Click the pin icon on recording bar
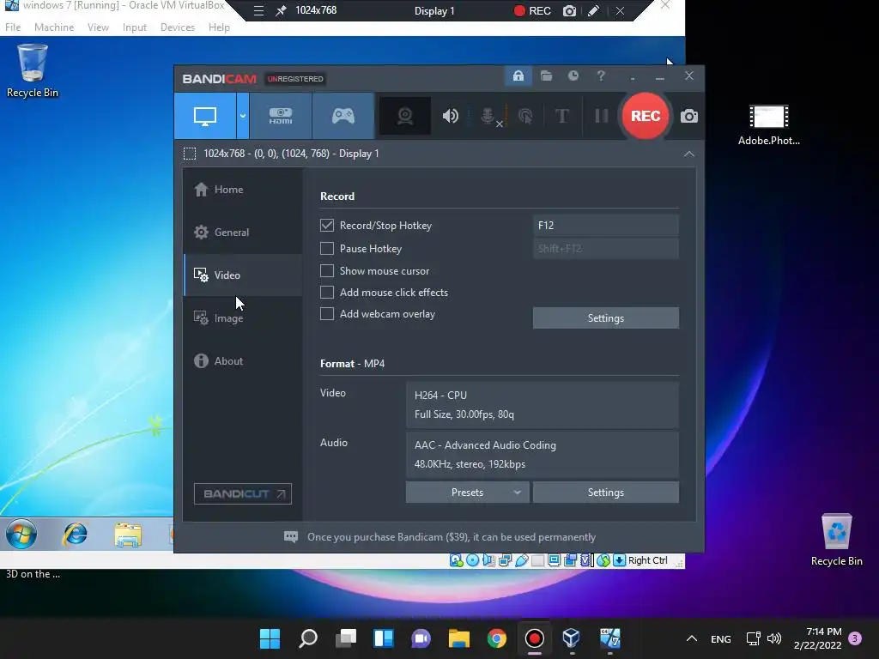Viewport: 879px width, 659px height. [281, 10]
